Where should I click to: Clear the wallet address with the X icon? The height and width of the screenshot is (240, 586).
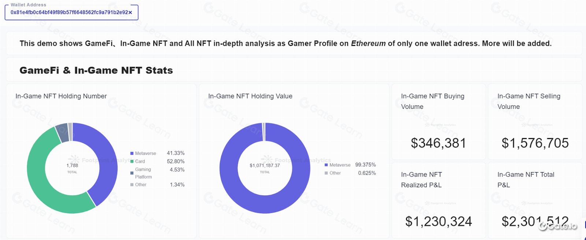(130, 12)
